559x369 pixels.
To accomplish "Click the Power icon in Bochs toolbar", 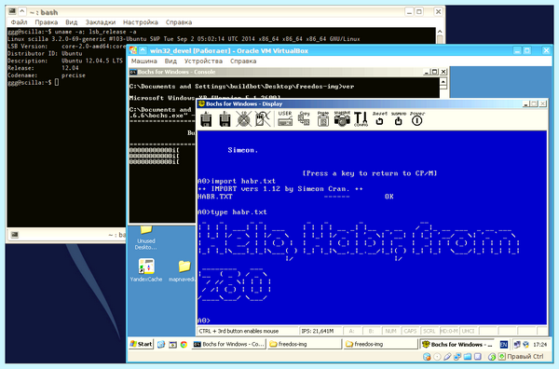I will 416,118.
